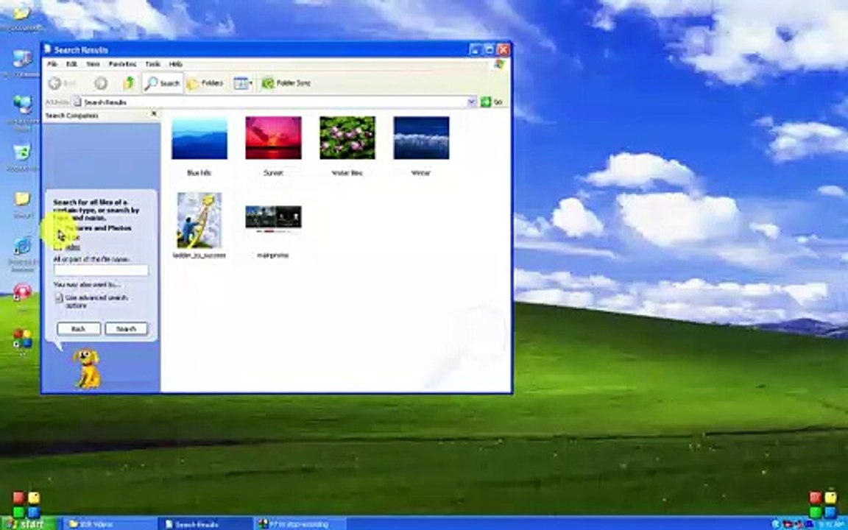Click the Forward arrow toolbar icon
Image resolution: width=848 pixels, height=530 pixels.
click(101, 83)
